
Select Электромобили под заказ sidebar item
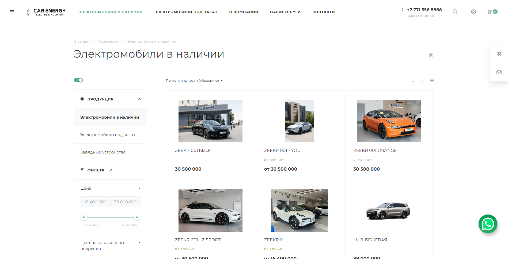tap(111, 135)
